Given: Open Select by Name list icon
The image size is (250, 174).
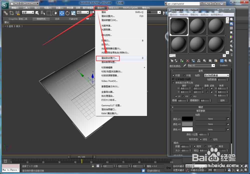Looking at the screenshot, I should pos(43,13).
